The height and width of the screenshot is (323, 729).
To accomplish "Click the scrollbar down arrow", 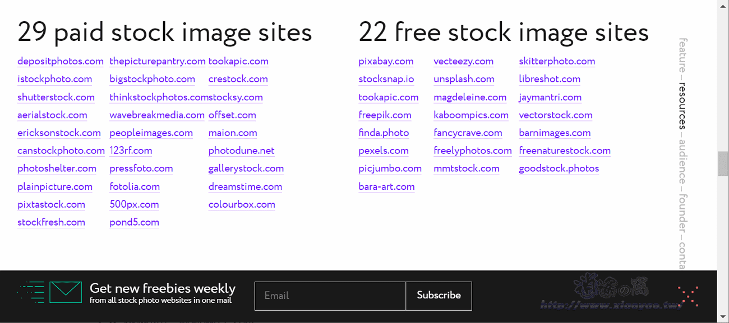I will pyautogui.click(x=723, y=317).
